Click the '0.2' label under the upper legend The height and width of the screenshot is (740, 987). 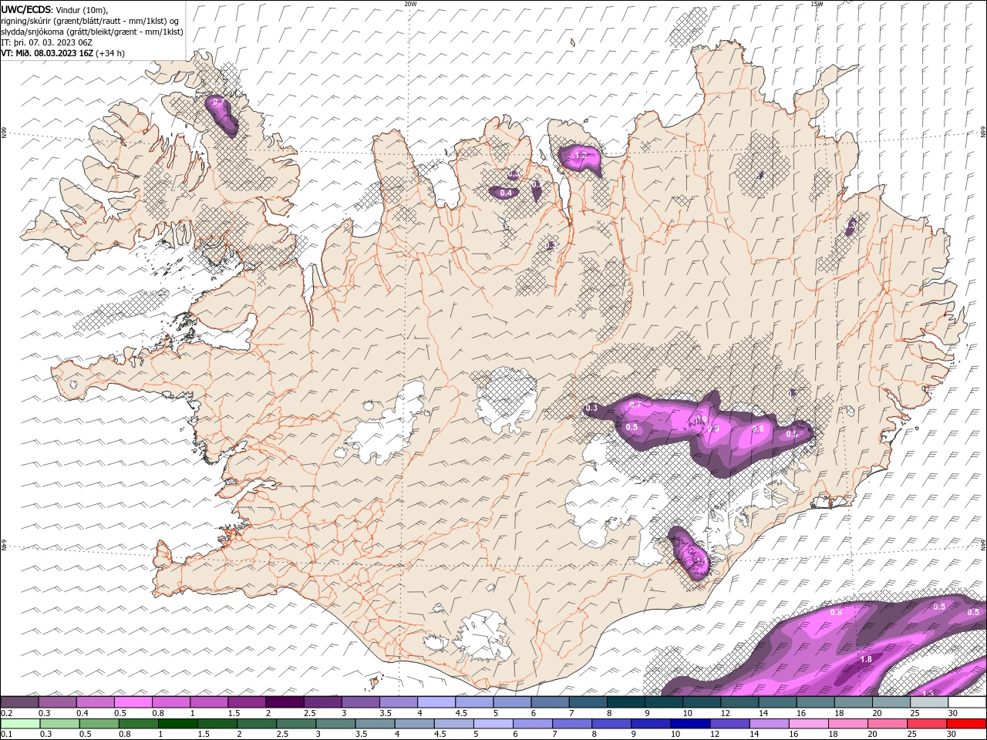click(x=7, y=713)
